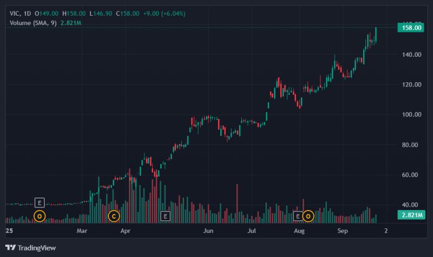433x257 pixels.
Task: Select the VIC, 1D symbol legend
Action: pos(20,14)
